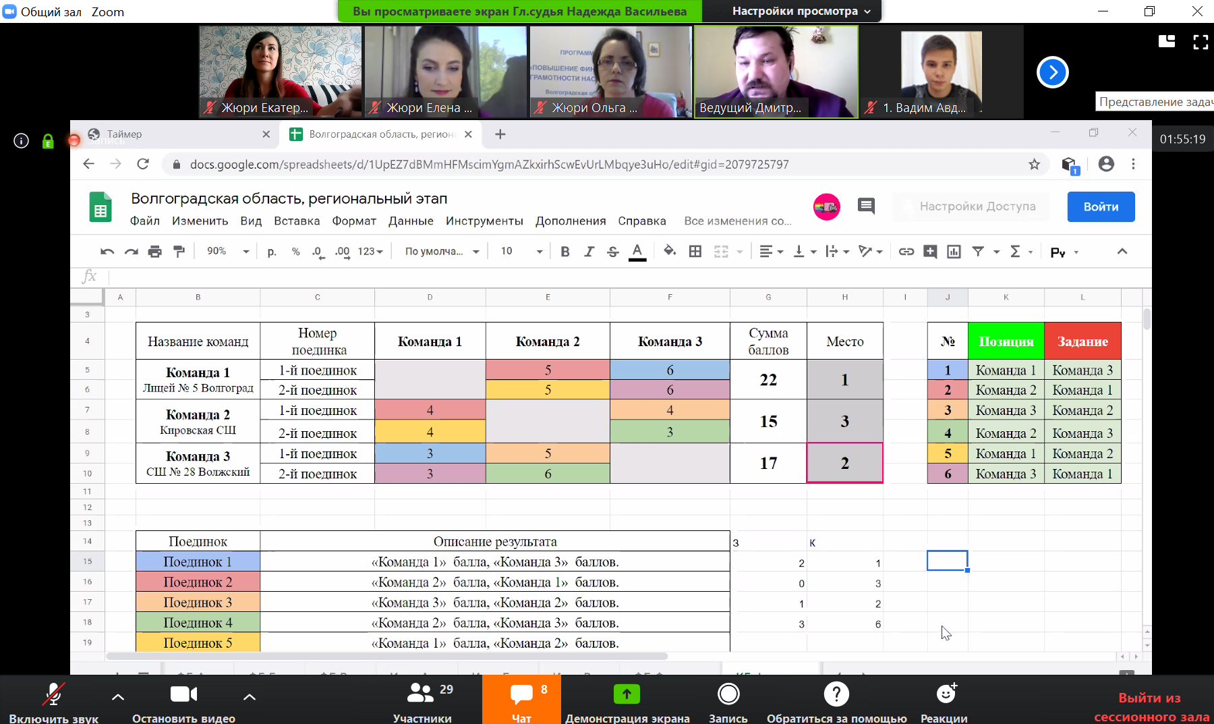Click the fill color bucket icon

pyautogui.click(x=669, y=251)
